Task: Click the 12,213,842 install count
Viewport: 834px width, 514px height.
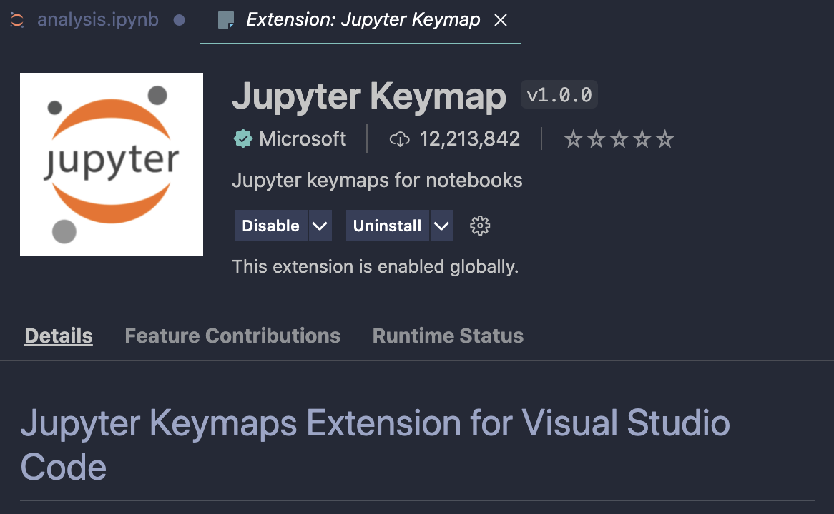Action: pyautogui.click(x=470, y=139)
